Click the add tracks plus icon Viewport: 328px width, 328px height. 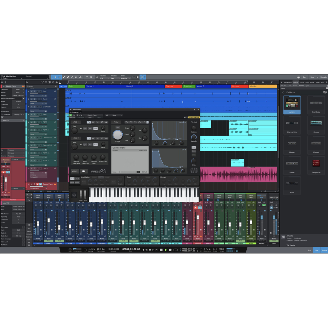57,82
